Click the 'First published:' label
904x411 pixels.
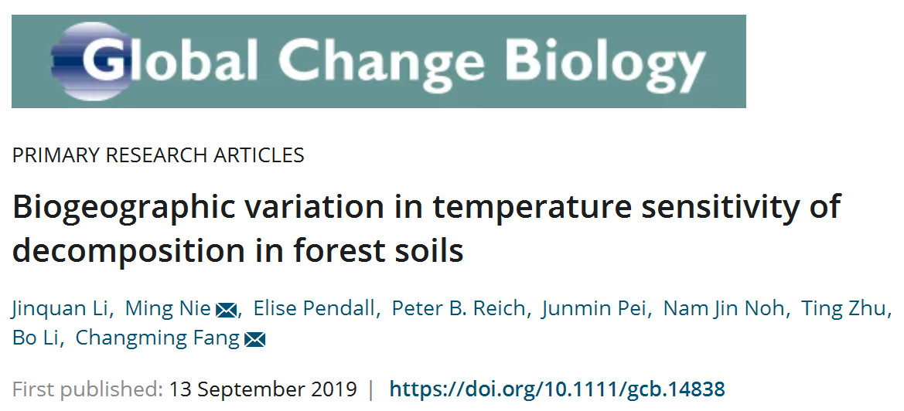coord(87,389)
